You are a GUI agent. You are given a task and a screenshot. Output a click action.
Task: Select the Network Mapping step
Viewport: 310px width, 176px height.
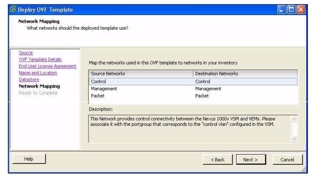[39, 86]
